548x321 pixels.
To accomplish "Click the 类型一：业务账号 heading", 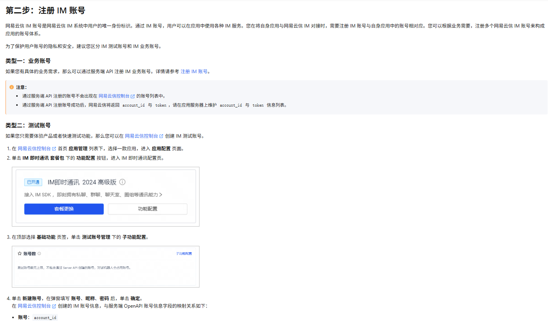I will tap(28, 61).
